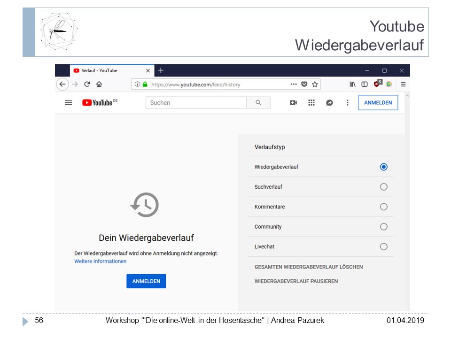Screen dimensions: 451x338
Task: Click into the Suchen search field
Action: pyautogui.click(x=196, y=103)
